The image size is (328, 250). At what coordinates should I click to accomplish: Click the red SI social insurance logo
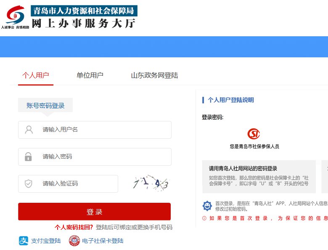(x=254, y=134)
